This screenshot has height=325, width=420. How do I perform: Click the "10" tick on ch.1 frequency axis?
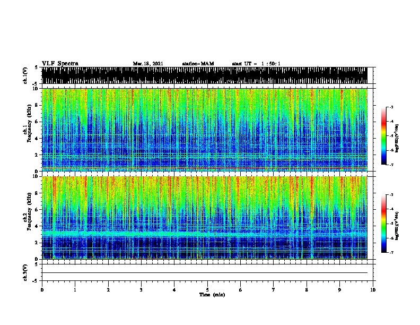(36, 89)
